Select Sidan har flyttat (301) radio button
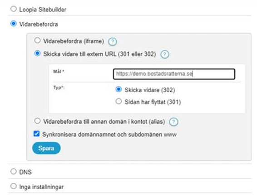Image resolution: width=257 pixels, height=195 pixels. pyautogui.click(x=119, y=101)
